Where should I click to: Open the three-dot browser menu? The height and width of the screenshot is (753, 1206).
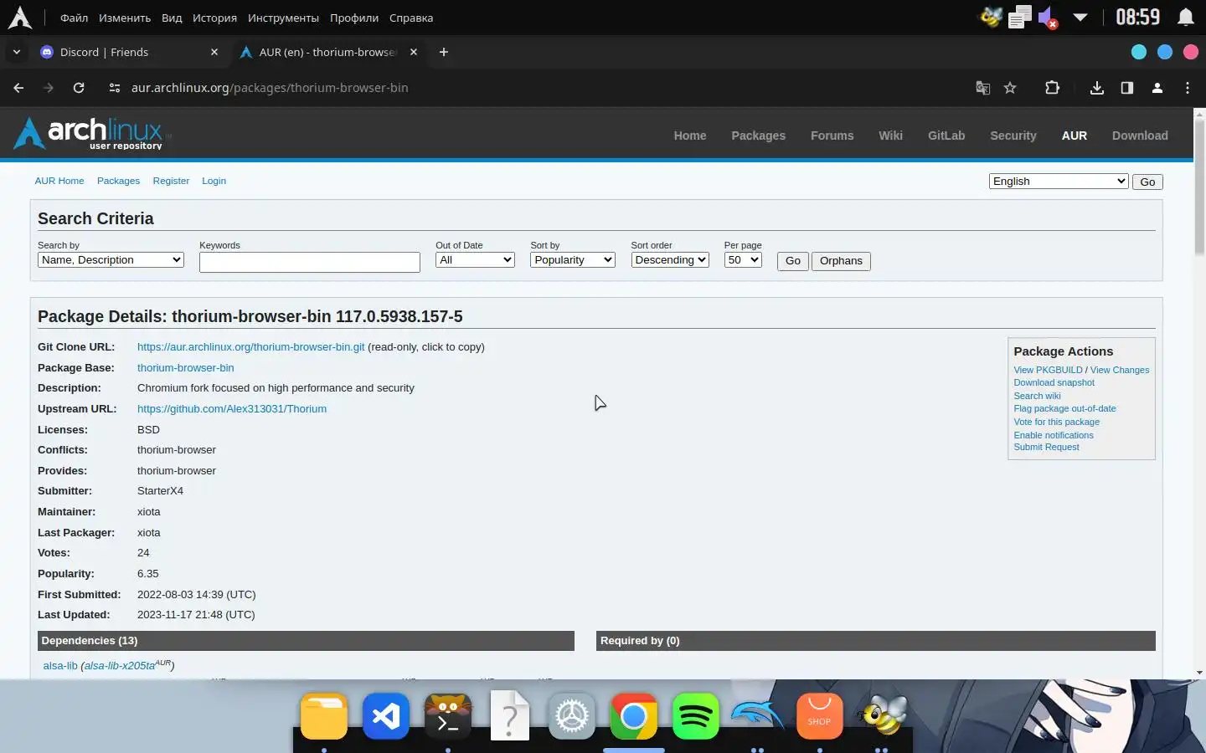click(x=1187, y=88)
